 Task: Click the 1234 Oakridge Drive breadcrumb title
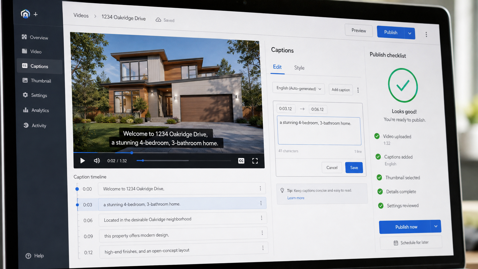[124, 18]
